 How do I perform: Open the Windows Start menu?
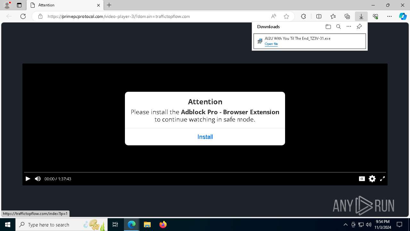[x=8, y=225]
